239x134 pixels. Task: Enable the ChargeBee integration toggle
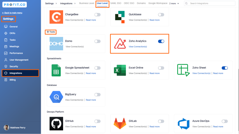97,15
